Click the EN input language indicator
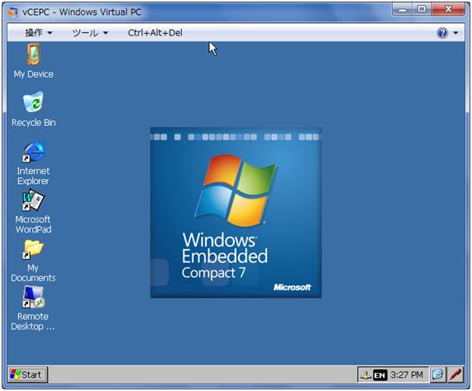 tap(379, 375)
